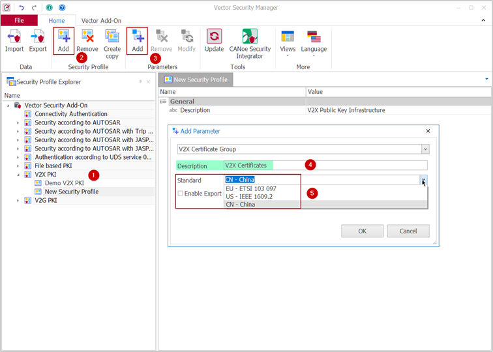Select File based PKI tree item
Image resolution: width=493 pixels, height=352 pixels.
[x=53, y=166]
